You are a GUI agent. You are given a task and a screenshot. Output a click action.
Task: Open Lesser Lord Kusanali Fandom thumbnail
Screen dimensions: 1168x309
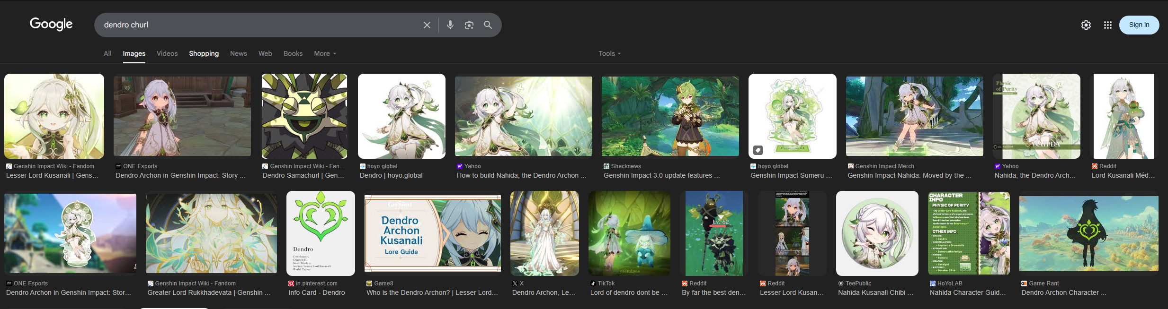tap(54, 116)
